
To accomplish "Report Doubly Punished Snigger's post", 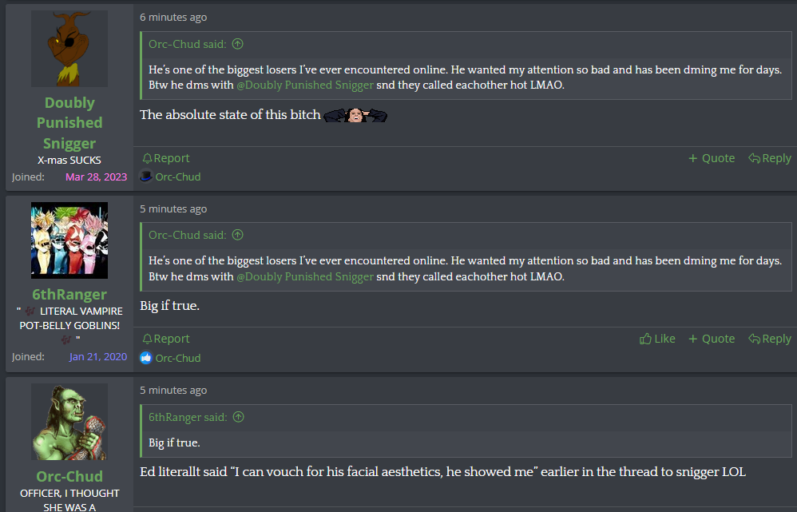I will pyautogui.click(x=165, y=158).
